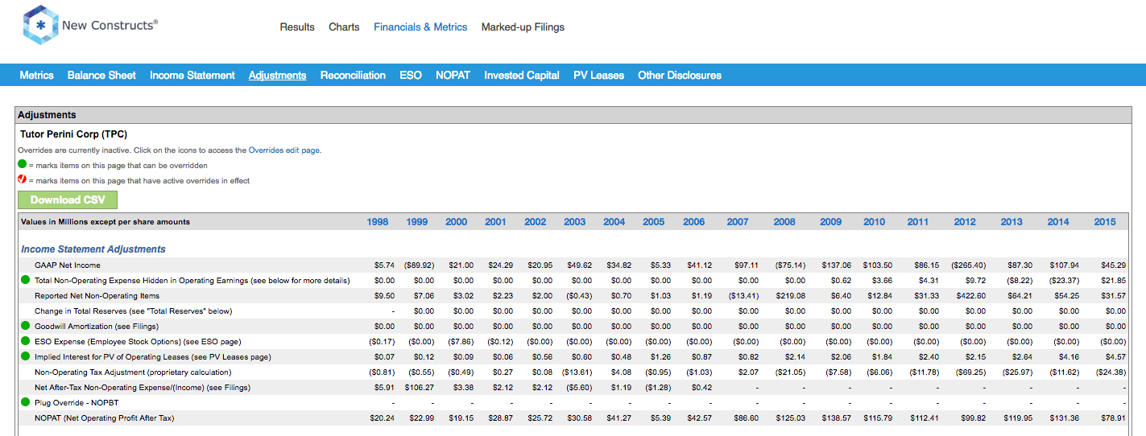The height and width of the screenshot is (436, 1146).
Task: Click the GAAP Net Income row label
Action: [68, 265]
